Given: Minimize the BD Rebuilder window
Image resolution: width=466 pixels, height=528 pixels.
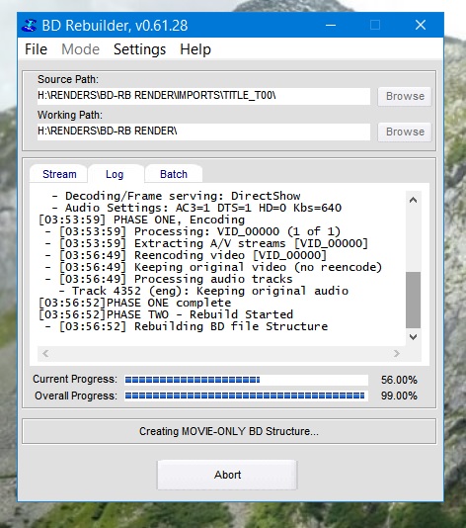Looking at the screenshot, I should point(331,26).
